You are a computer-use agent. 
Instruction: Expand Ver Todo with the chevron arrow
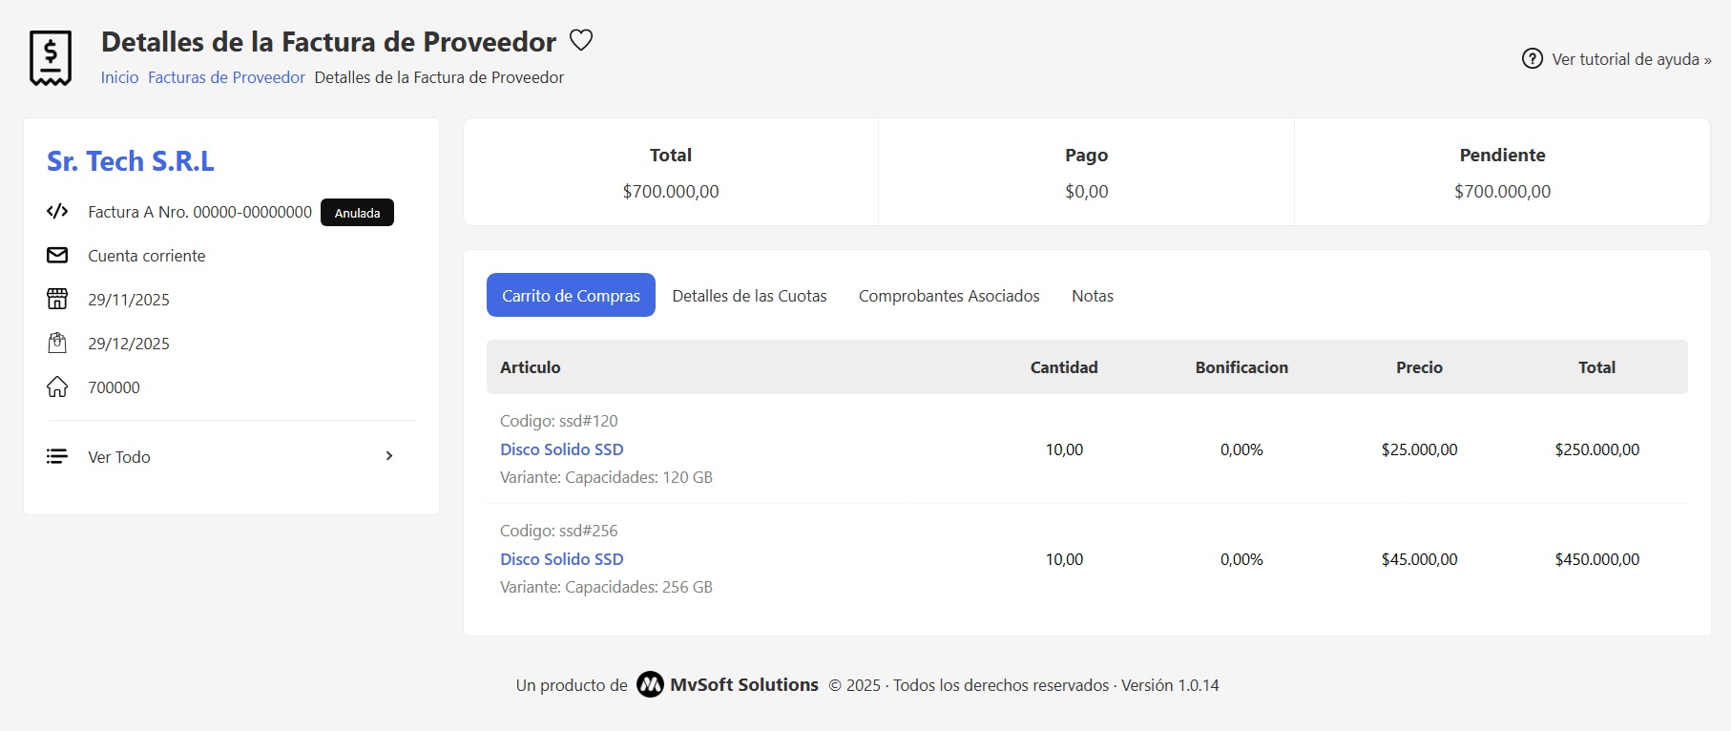389,456
